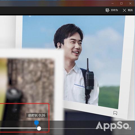This screenshot has height=135, width=135.
Task: Click the Save As (另存为) pencil-disk icon
Action: [x=107, y=10]
